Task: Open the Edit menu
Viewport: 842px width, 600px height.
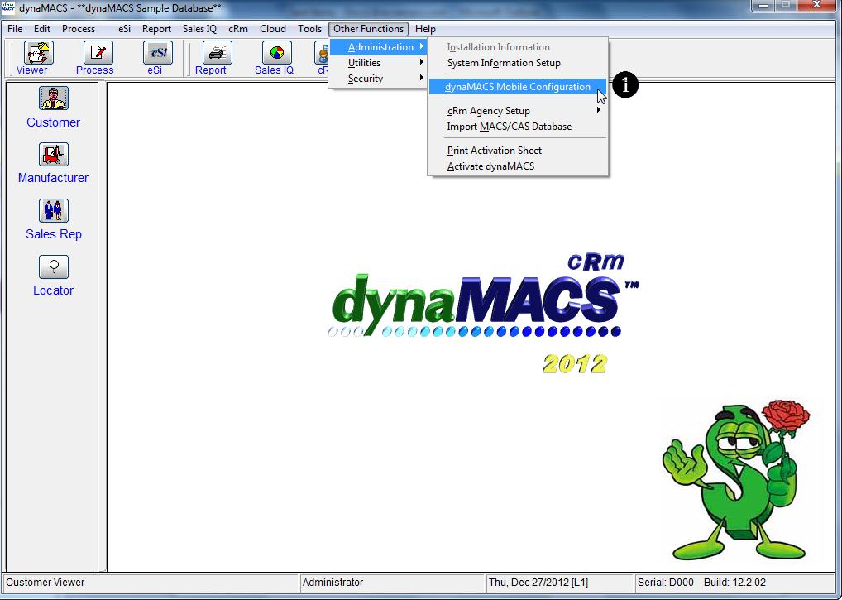Action: pos(42,29)
